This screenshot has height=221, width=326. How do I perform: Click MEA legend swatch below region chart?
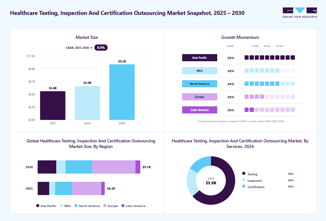(61, 206)
